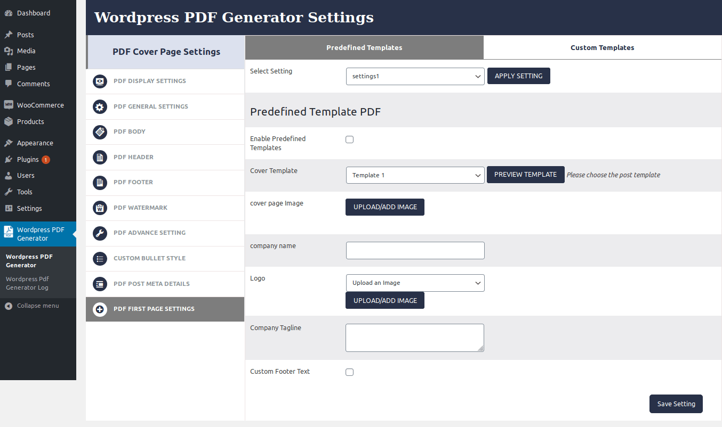
Task: Open PDF Display Settings section
Action: tap(165, 81)
